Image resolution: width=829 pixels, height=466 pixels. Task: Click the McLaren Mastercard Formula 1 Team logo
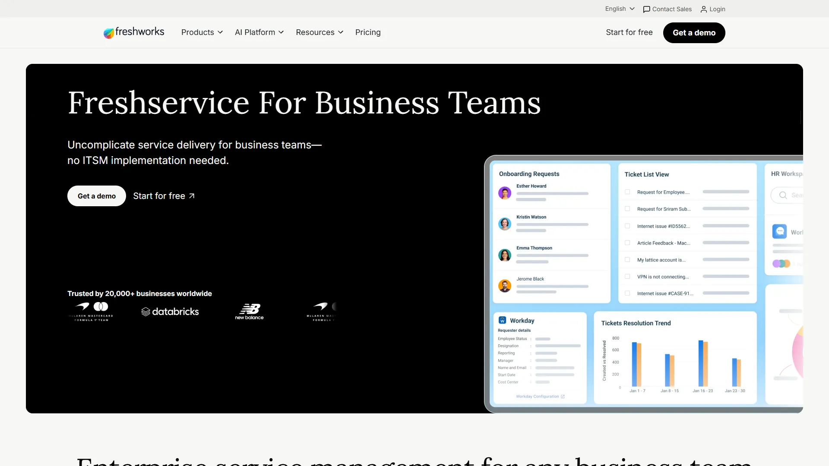91,312
